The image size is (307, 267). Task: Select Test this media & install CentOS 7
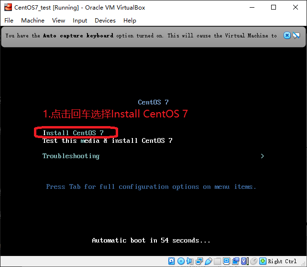click(108, 140)
